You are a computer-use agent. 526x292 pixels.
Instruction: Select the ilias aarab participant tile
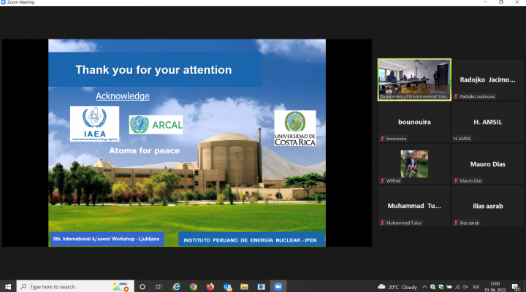click(x=487, y=206)
